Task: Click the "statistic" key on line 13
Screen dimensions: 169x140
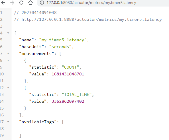Action: tap(43, 94)
